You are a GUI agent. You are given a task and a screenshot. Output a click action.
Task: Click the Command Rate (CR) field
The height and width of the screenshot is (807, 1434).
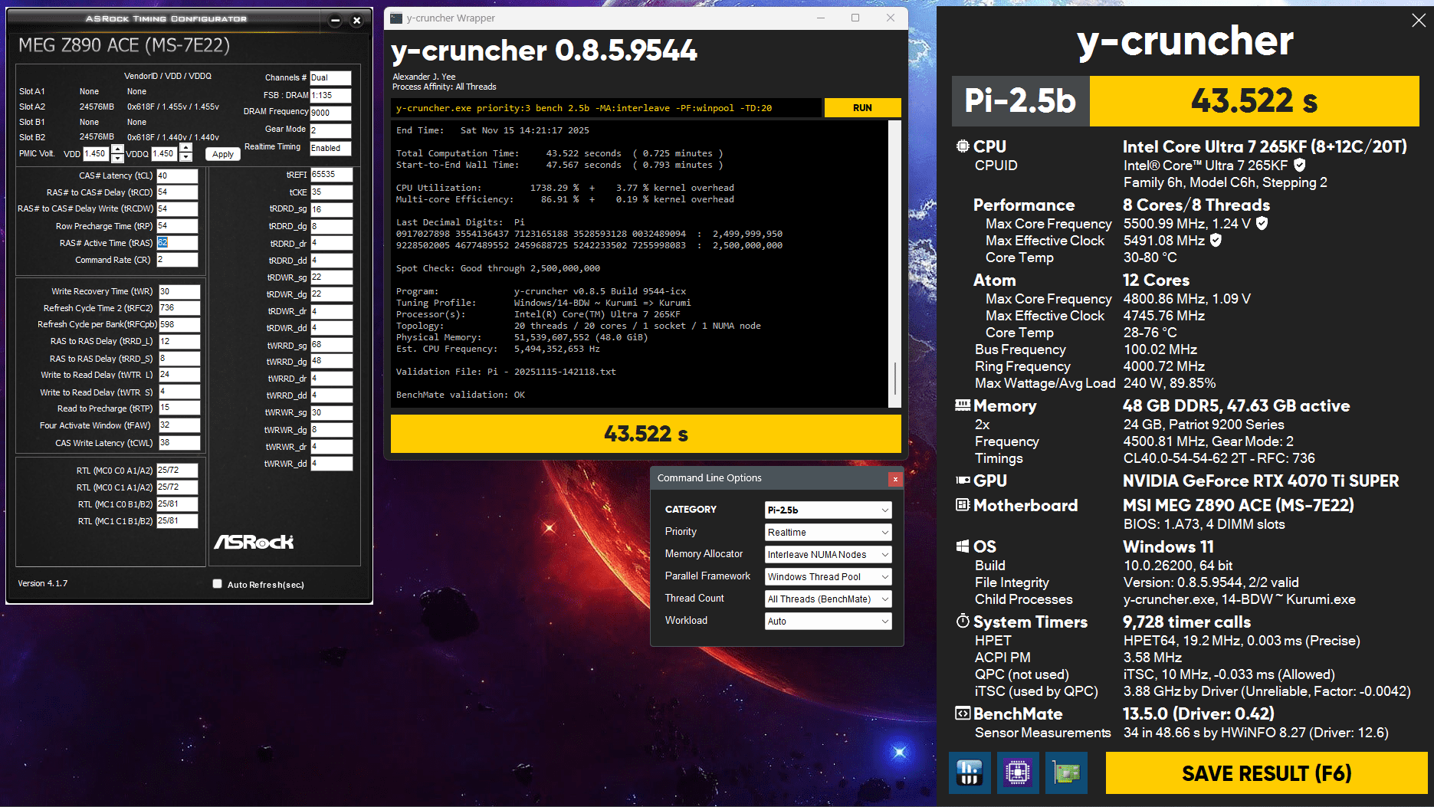pyautogui.click(x=177, y=260)
